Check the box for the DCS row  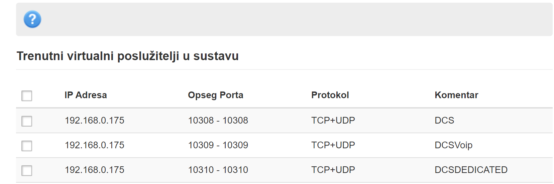point(27,121)
